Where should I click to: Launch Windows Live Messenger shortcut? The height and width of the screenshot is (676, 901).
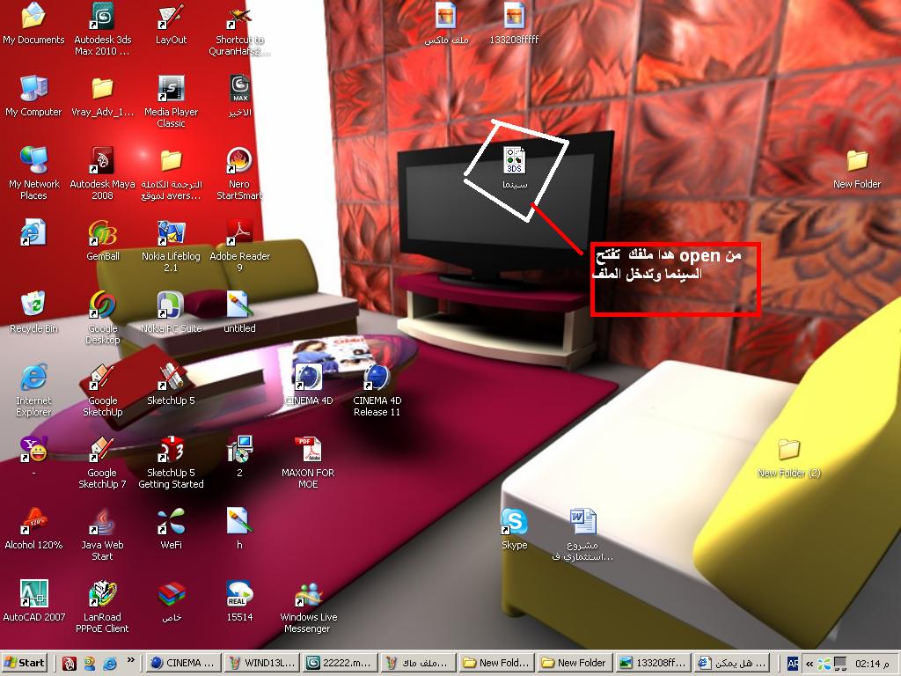coord(308,606)
